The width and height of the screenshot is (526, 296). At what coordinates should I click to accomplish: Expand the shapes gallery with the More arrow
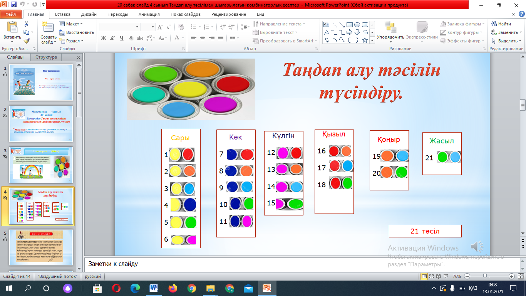pos(372,40)
